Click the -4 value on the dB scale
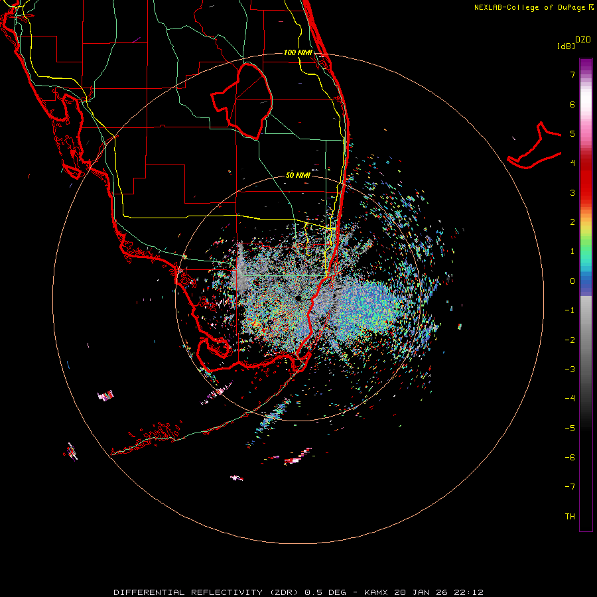Image resolution: width=597 pixels, height=597 pixels. pyautogui.click(x=570, y=398)
